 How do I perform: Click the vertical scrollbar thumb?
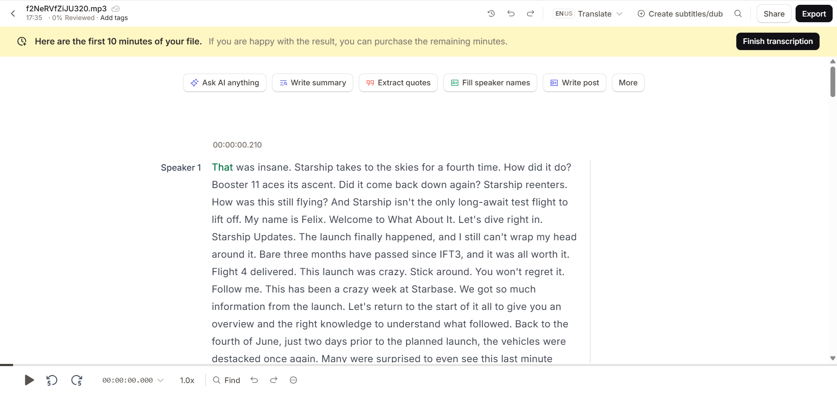coord(833,82)
